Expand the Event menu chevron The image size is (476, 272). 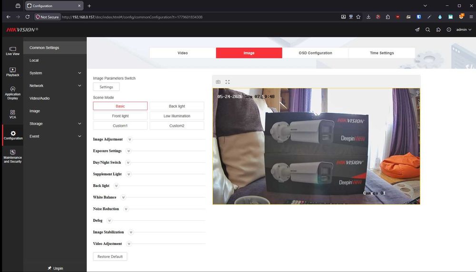pos(79,136)
